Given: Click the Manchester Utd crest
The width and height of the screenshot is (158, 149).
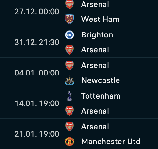Looking at the screenshot, I should coord(70,142).
